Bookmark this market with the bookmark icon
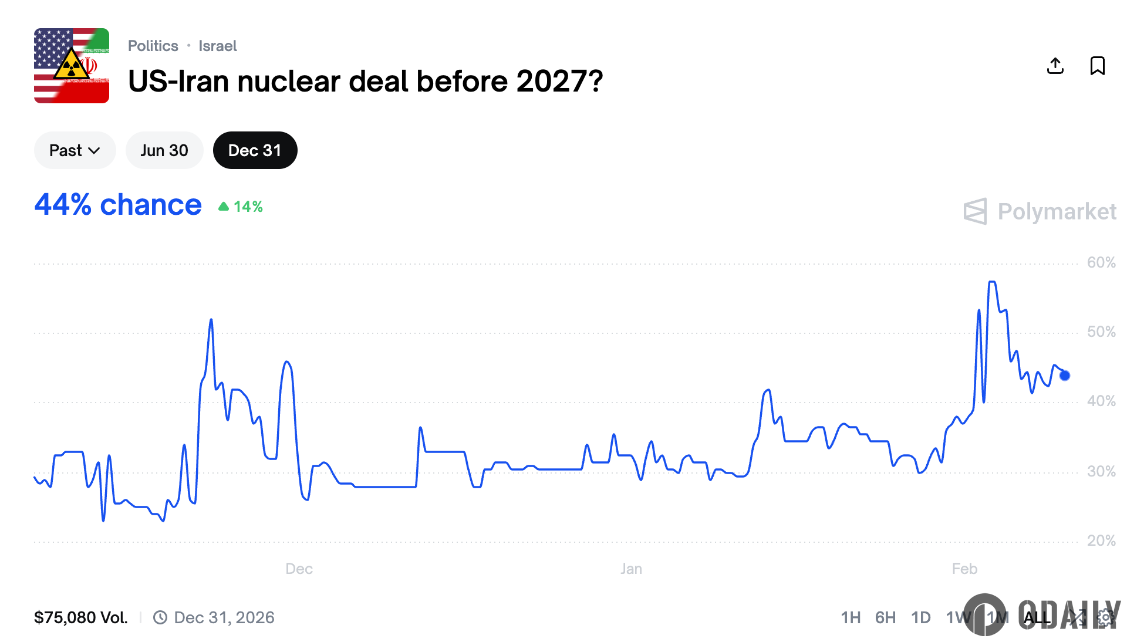This screenshot has width=1127, height=642. [1096, 66]
